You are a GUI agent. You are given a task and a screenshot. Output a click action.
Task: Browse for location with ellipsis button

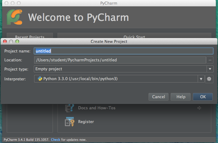point(210,60)
